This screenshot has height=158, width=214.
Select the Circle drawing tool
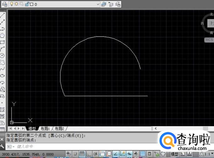3,55
